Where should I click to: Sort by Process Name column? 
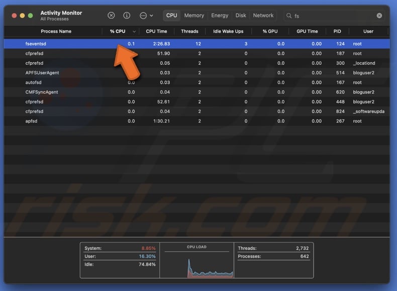(56, 31)
